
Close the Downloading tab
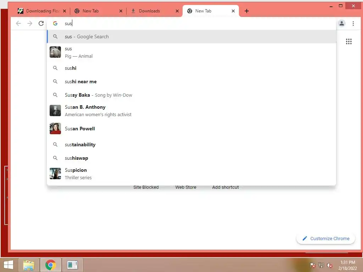[65, 11]
